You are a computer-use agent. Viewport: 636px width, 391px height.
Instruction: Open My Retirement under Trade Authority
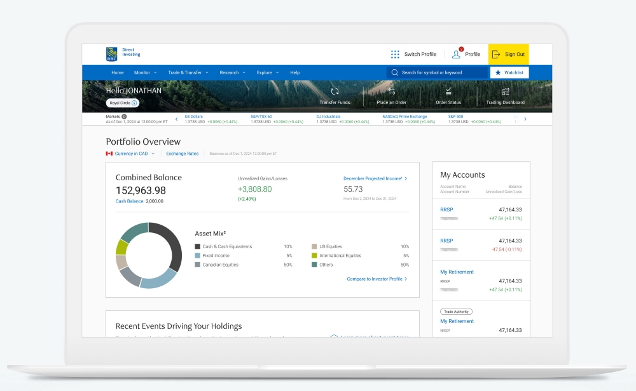click(x=457, y=321)
